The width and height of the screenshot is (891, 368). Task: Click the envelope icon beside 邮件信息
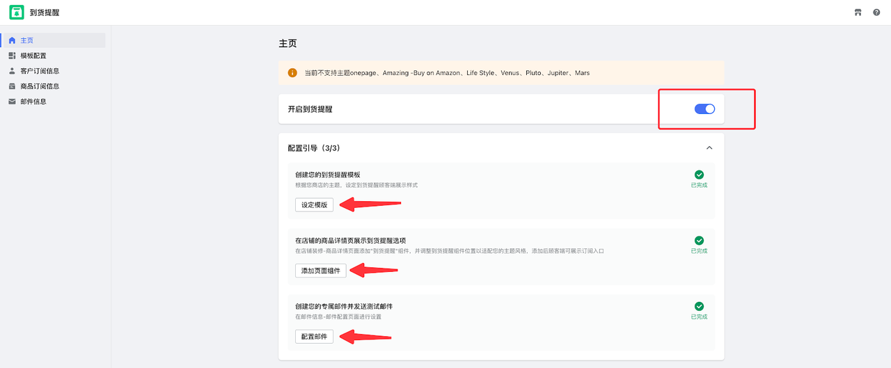tap(12, 102)
